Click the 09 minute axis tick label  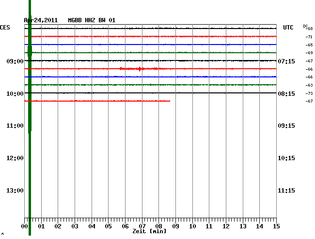(175, 226)
